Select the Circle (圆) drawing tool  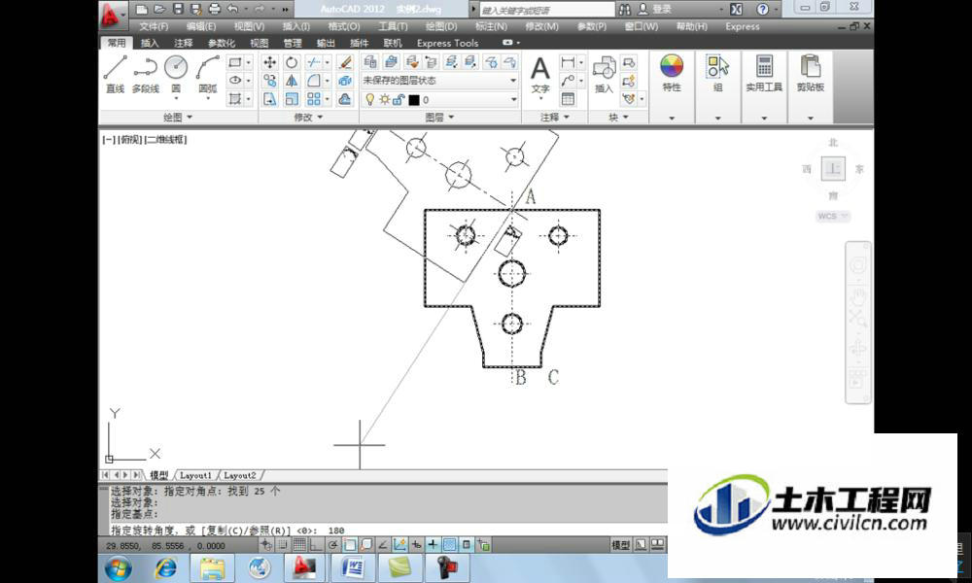(176, 73)
